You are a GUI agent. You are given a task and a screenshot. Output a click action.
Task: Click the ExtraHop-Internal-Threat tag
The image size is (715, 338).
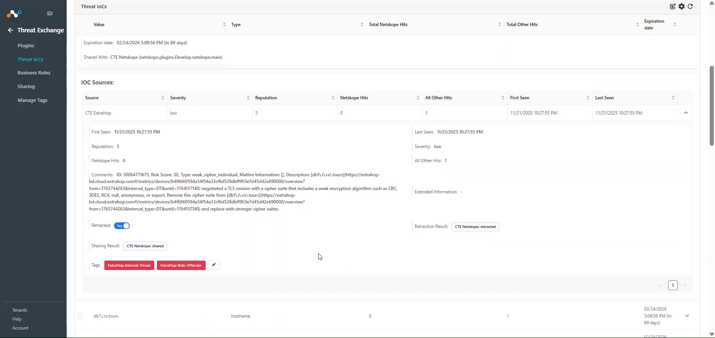[129, 265]
